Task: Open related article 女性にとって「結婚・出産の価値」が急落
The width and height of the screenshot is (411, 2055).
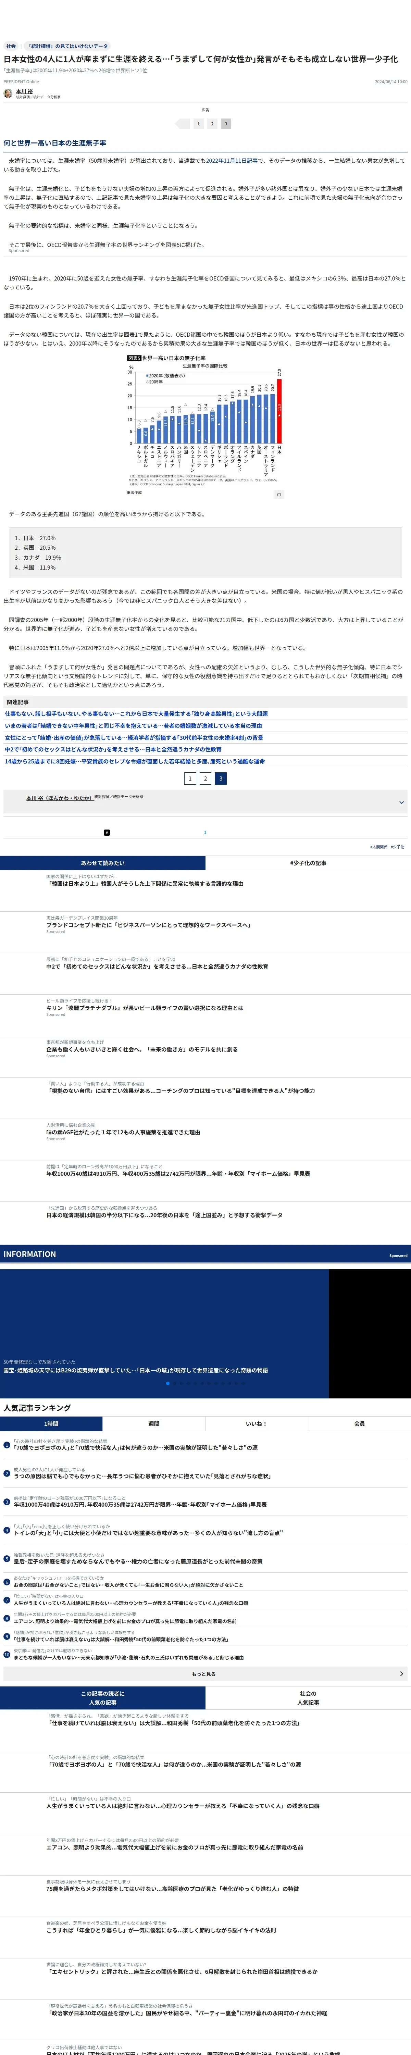Action: click(134, 738)
